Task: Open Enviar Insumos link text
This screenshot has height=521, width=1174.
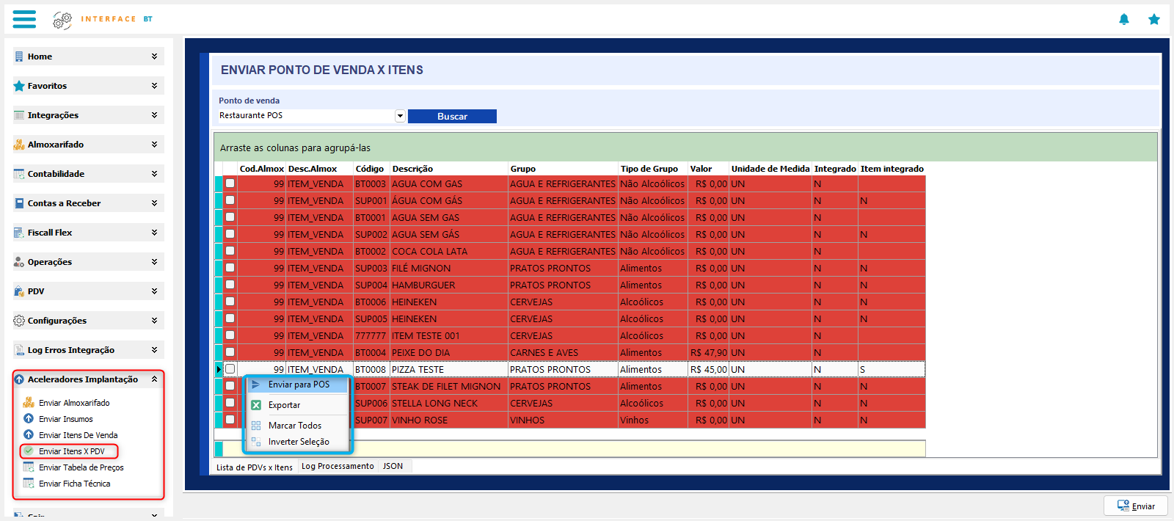Action: click(x=66, y=419)
